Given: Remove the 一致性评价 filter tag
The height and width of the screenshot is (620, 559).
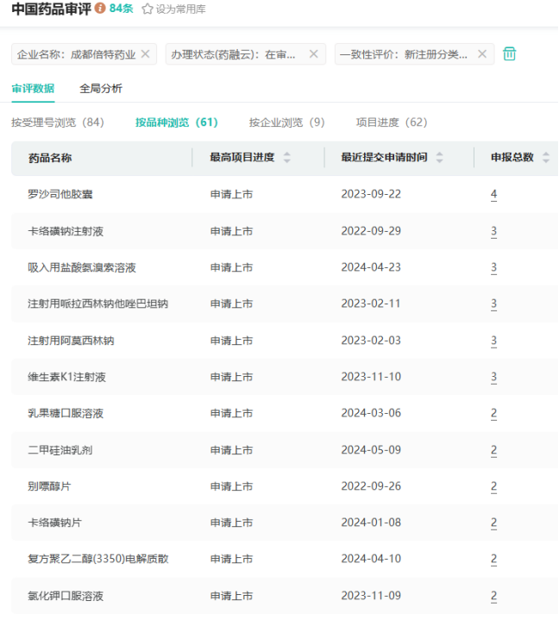Looking at the screenshot, I should tap(482, 54).
